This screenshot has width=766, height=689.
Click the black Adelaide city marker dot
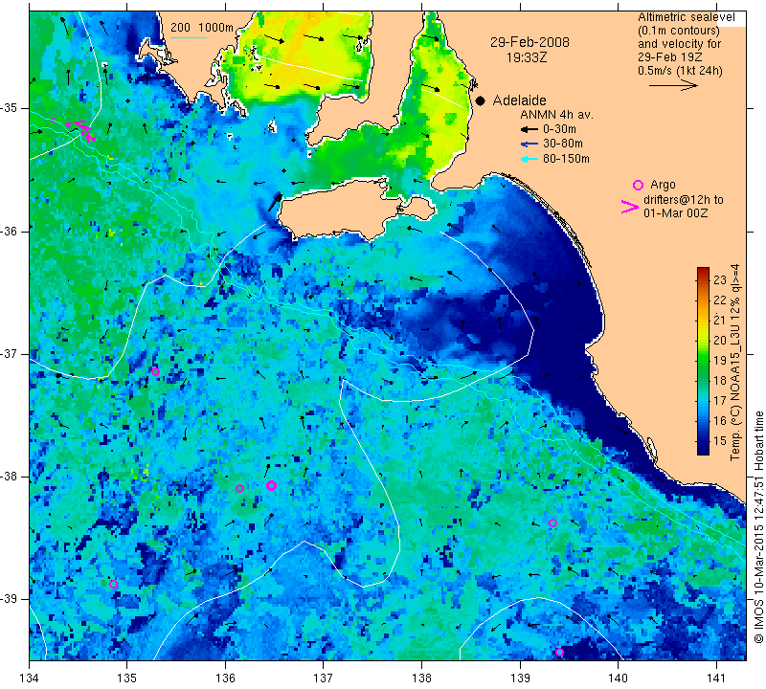481,100
